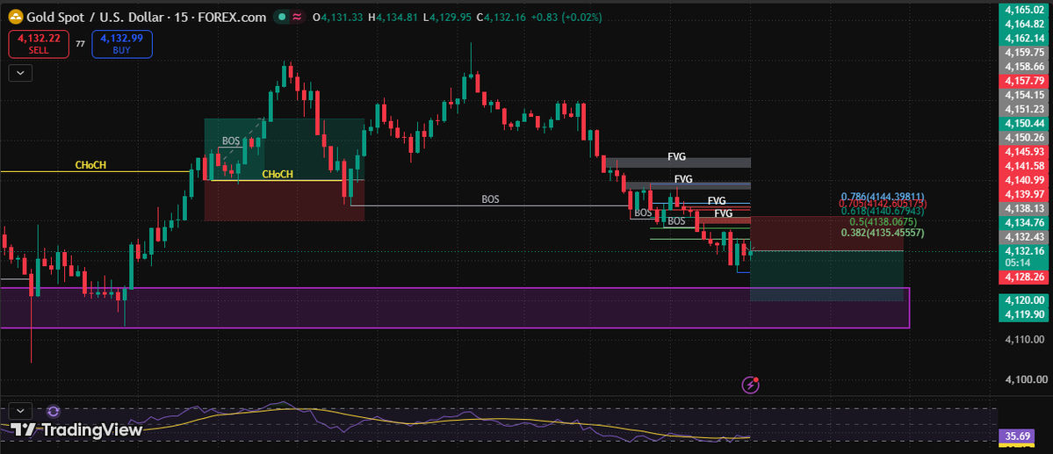Click the BOS label on long white line
Viewport: 1053px width, 454px height.
click(x=491, y=199)
